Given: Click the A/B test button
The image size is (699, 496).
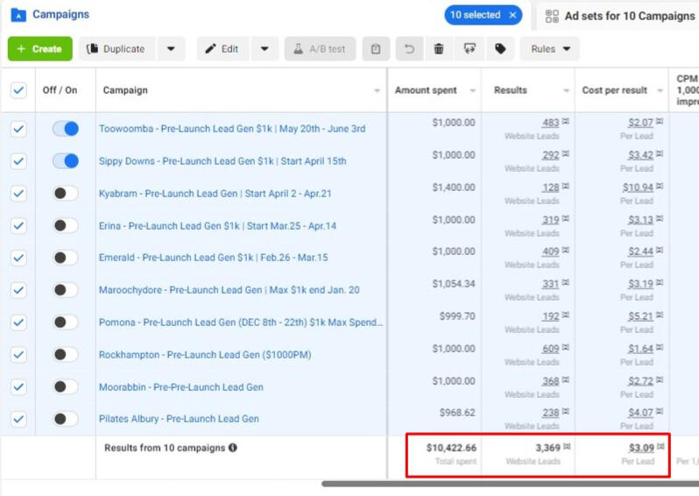Looking at the screenshot, I should 320,48.
